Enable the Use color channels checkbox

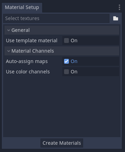coord(66,72)
